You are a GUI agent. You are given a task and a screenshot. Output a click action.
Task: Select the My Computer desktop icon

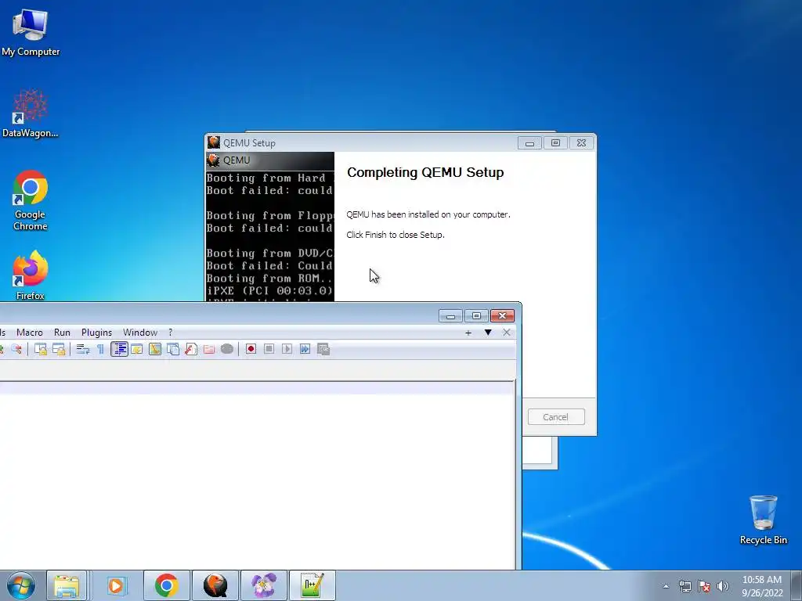[x=31, y=31]
